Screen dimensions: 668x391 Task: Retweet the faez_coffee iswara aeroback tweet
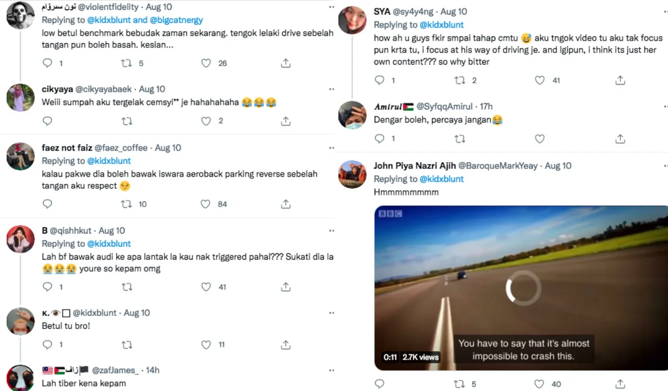(x=126, y=204)
